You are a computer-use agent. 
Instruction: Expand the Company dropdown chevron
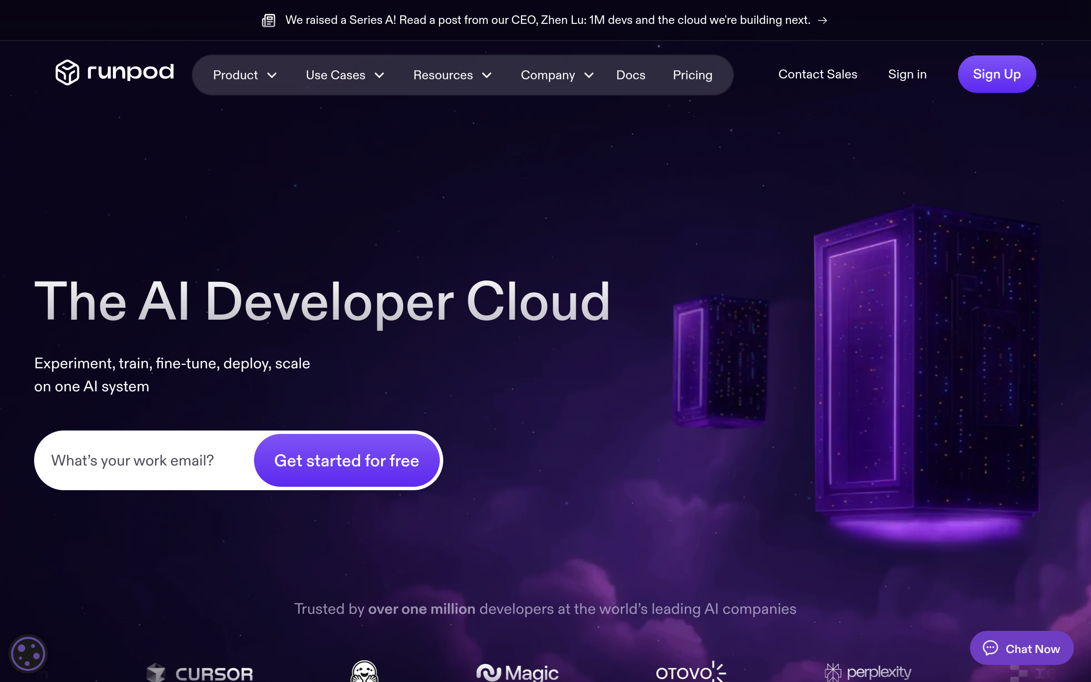tap(589, 75)
